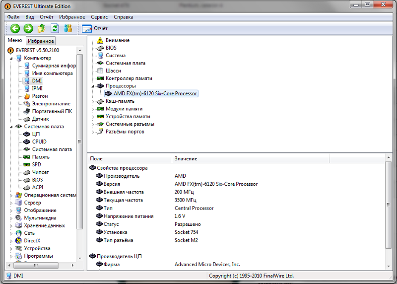This screenshot has height=284, width=397.
Task: Click the Система computer icon
Action: [100, 56]
